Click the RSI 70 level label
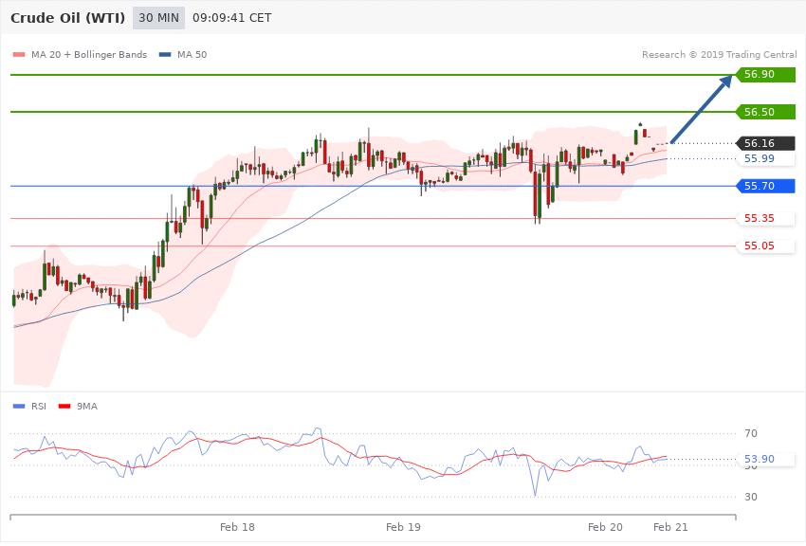806x546 pixels. click(x=751, y=433)
